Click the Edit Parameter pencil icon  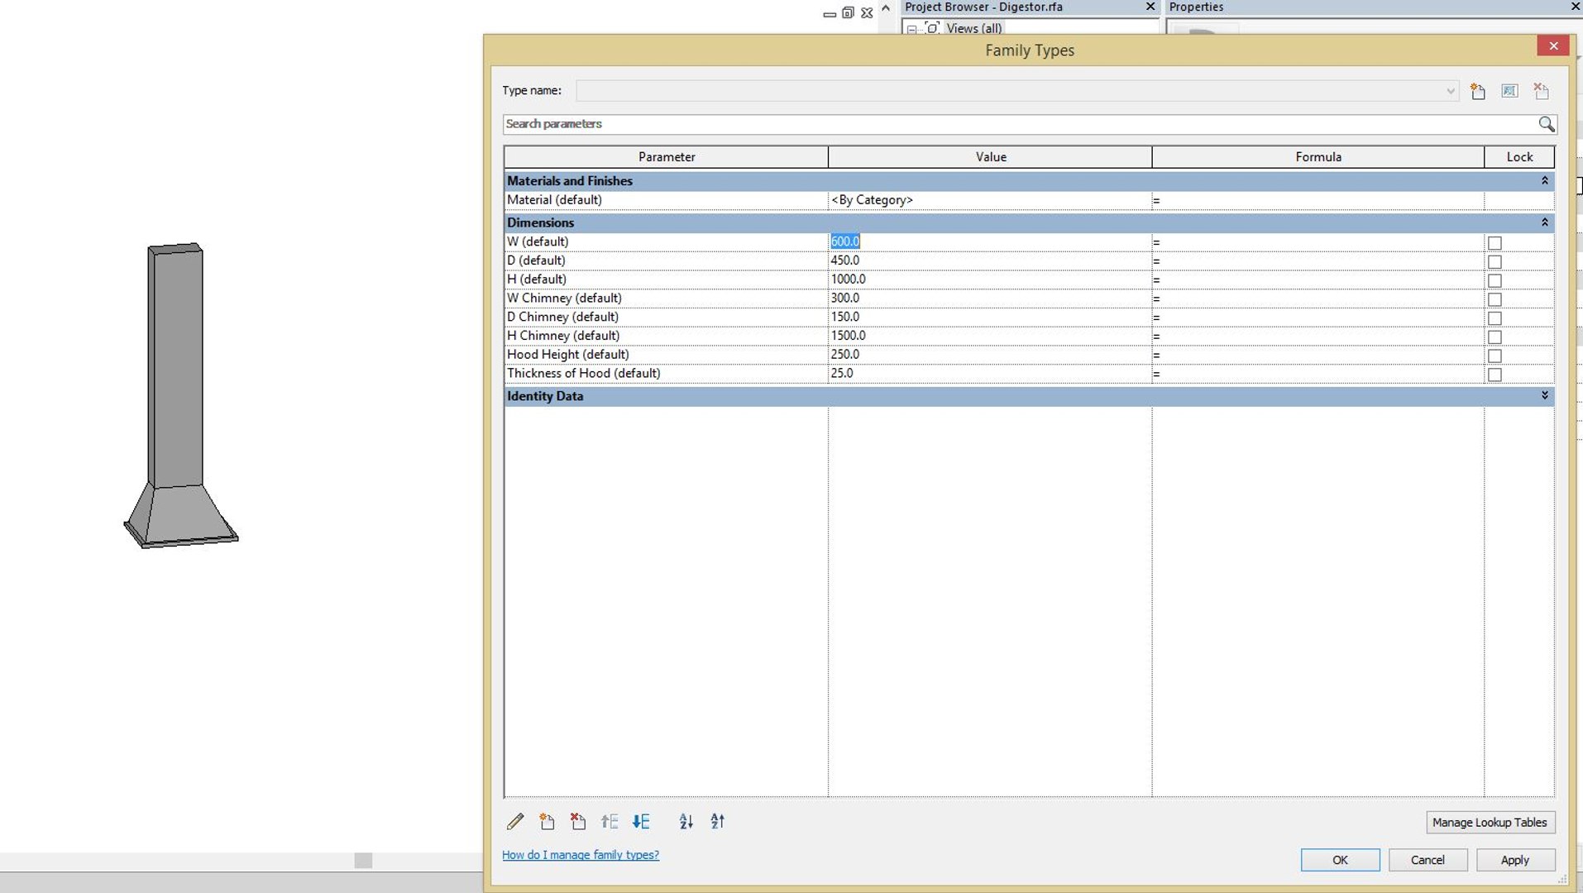[515, 821]
